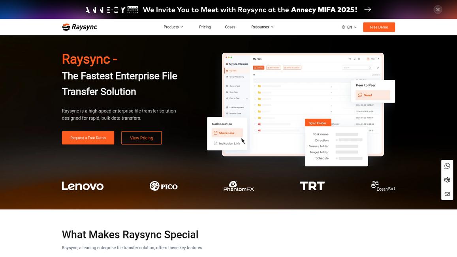Expand the Resources menu

[262, 27]
